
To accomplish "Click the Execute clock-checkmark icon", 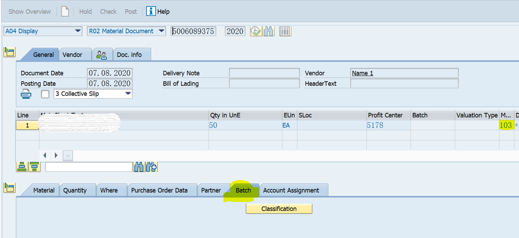I will pyautogui.click(x=255, y=31).
